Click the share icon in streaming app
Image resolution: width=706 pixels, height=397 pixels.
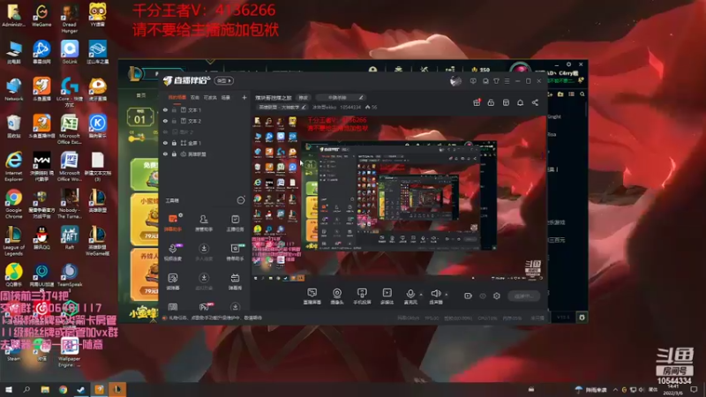(x=535, y=102)
